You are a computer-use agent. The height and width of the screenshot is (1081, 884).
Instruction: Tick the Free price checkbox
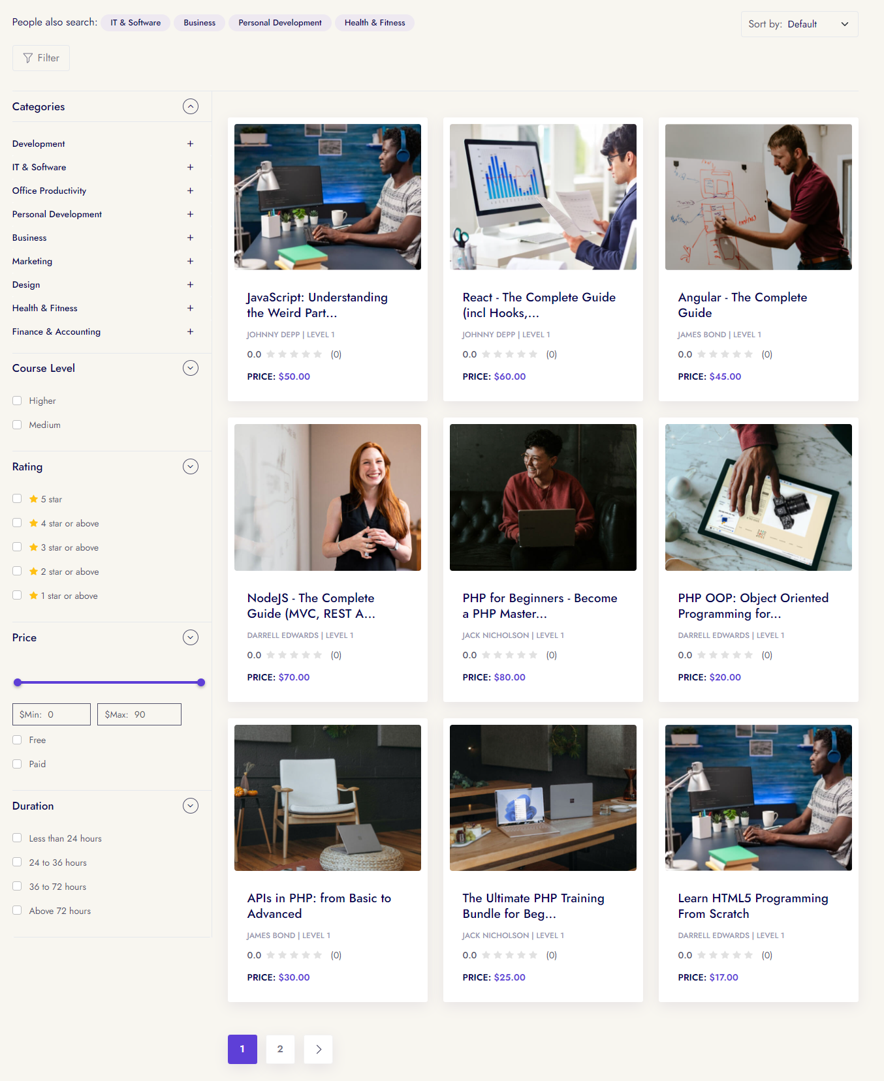(18, 740)
